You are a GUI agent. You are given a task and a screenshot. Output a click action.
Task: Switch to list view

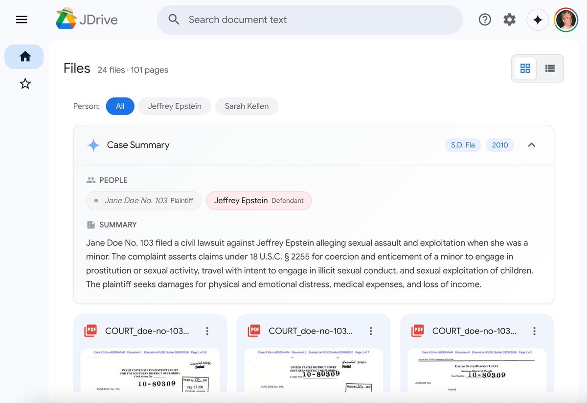coord(550,69)
